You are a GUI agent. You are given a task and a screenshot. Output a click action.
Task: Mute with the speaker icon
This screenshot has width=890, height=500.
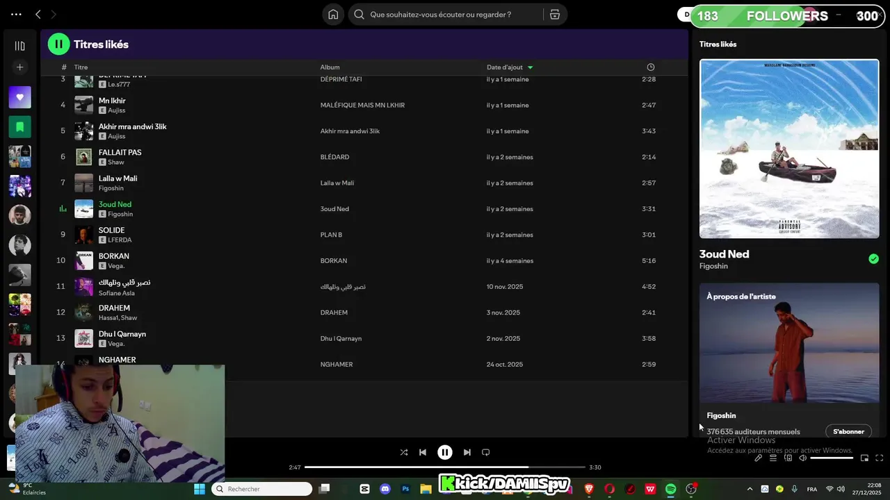click(802, 458)
